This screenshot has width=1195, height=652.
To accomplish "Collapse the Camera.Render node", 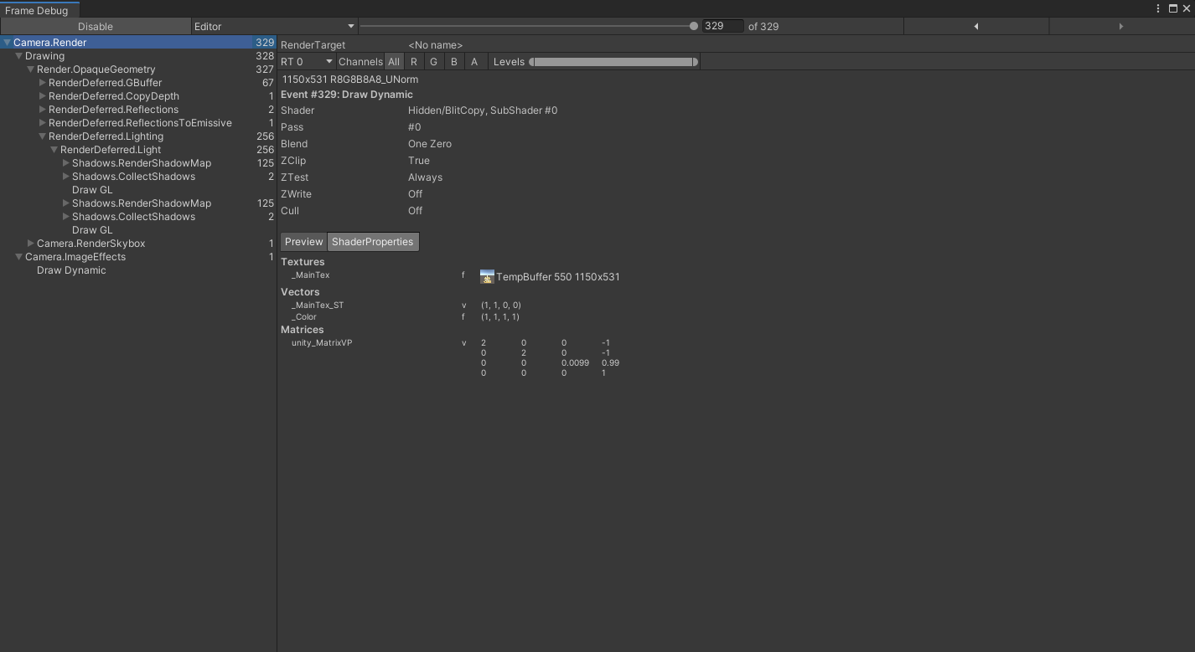I will point(8,43).
